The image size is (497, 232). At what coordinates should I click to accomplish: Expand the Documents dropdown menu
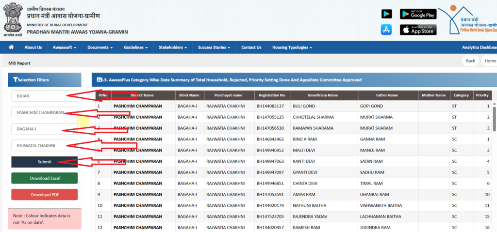tap(100, 47)
